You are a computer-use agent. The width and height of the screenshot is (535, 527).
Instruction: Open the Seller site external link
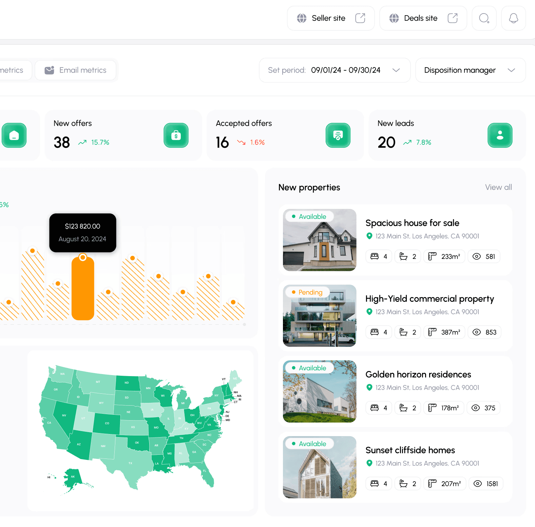click(331, 18)
